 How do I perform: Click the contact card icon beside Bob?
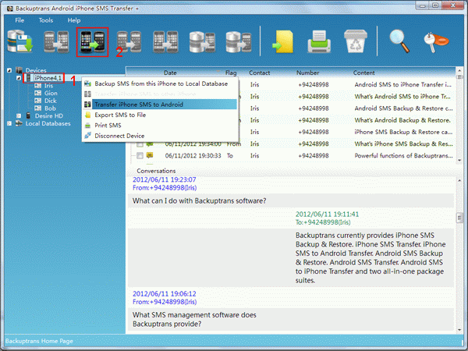38,108
